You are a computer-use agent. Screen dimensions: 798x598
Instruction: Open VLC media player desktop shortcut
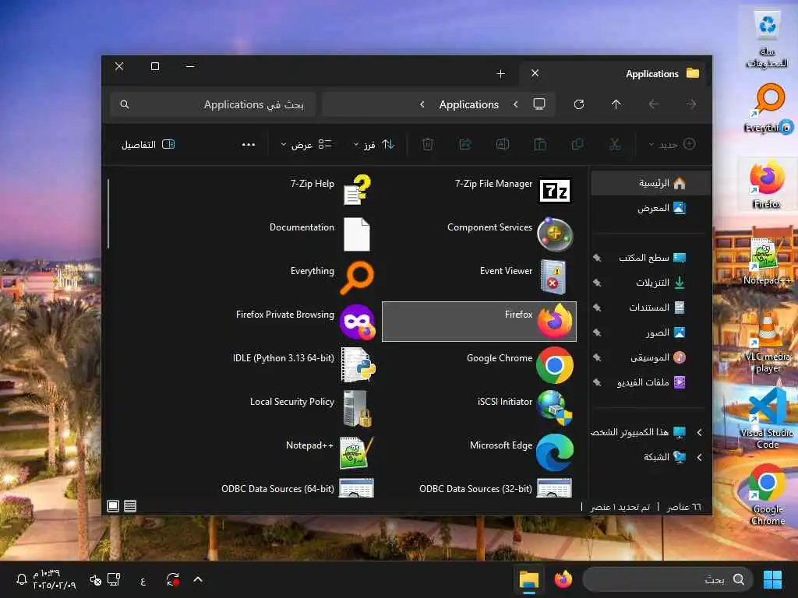[x=767, y=343]
